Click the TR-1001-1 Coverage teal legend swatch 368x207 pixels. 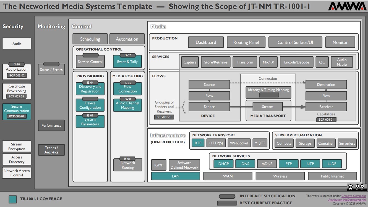tap(12, 200)
